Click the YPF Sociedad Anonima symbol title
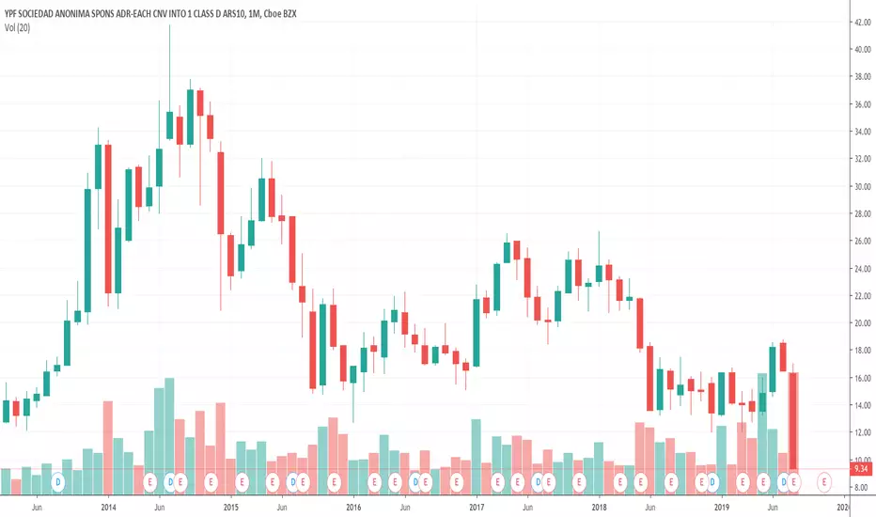Screen dimensions: 876x517 point(150,14)
